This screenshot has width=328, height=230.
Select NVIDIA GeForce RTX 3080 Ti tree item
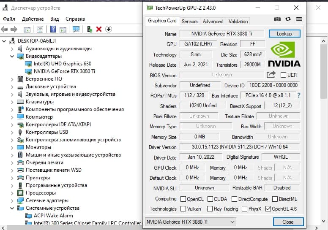[x=64, y=71]
